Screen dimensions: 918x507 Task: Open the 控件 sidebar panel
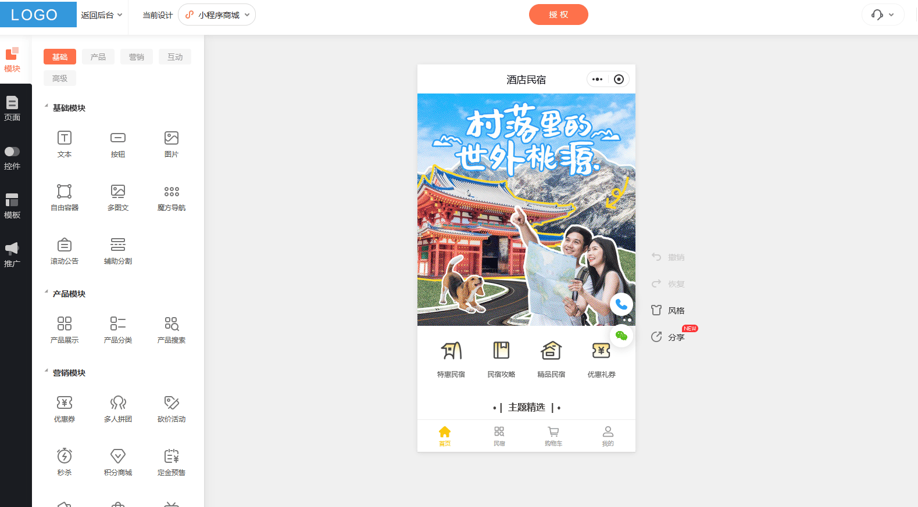[12, 157]
